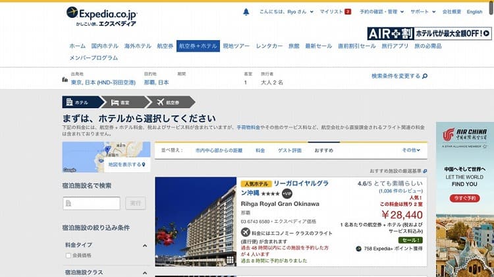
Task: Open the 直前割引セール nav tab
Action: (357, 46)
